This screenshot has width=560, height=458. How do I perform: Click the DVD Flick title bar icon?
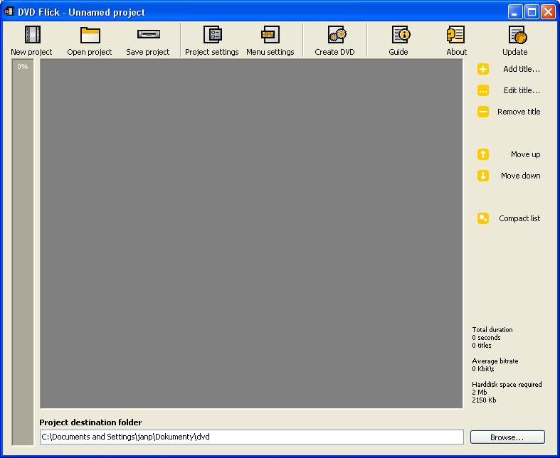click(9, 11)
